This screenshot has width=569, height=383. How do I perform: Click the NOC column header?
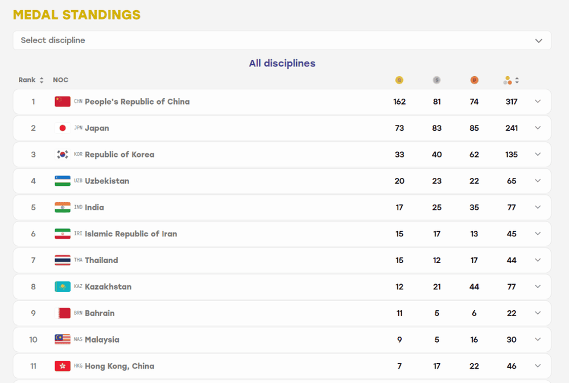coord(61,80)
